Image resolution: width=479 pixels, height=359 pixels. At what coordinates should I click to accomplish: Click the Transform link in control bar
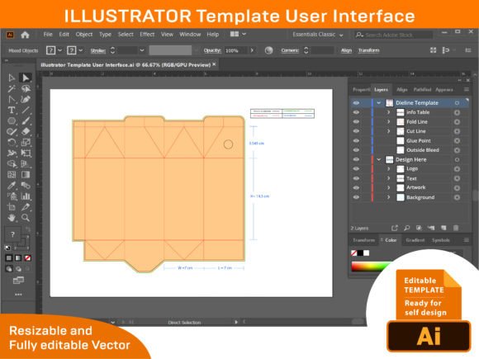coord(368,50)
